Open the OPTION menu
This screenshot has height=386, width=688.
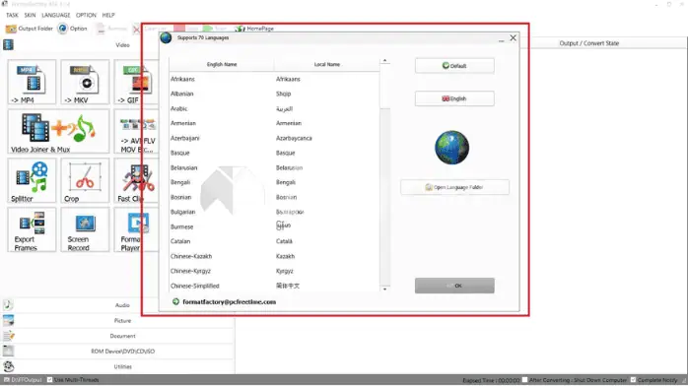click(x=86, y=15)
